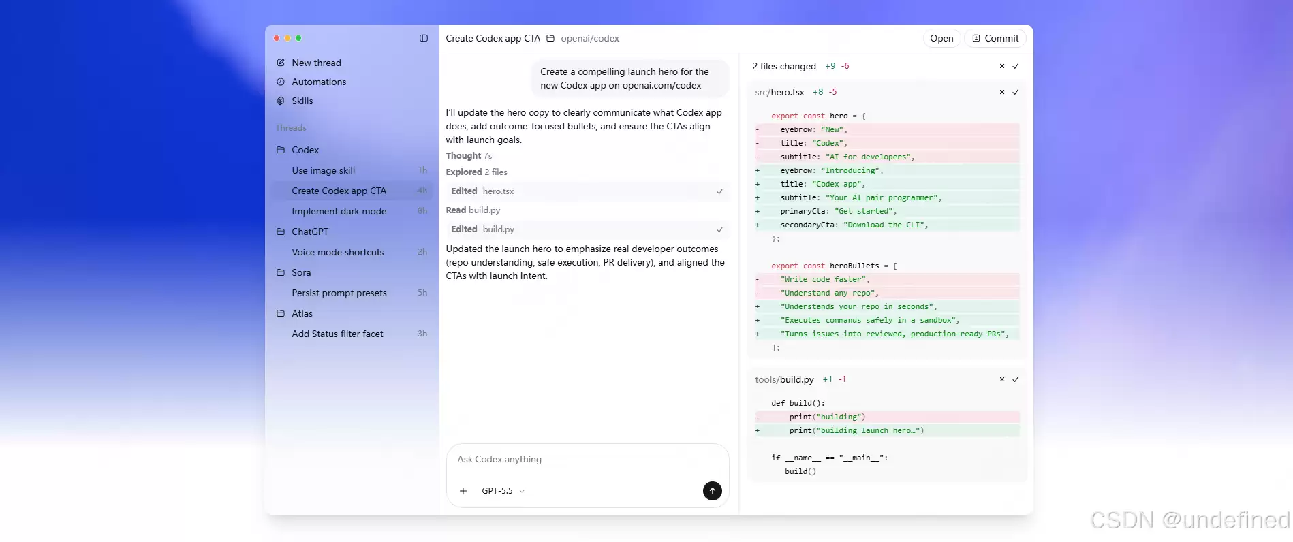1293x542 pixels.
Task: Click the Threads section heading
Action: click(x=291, y=128)
